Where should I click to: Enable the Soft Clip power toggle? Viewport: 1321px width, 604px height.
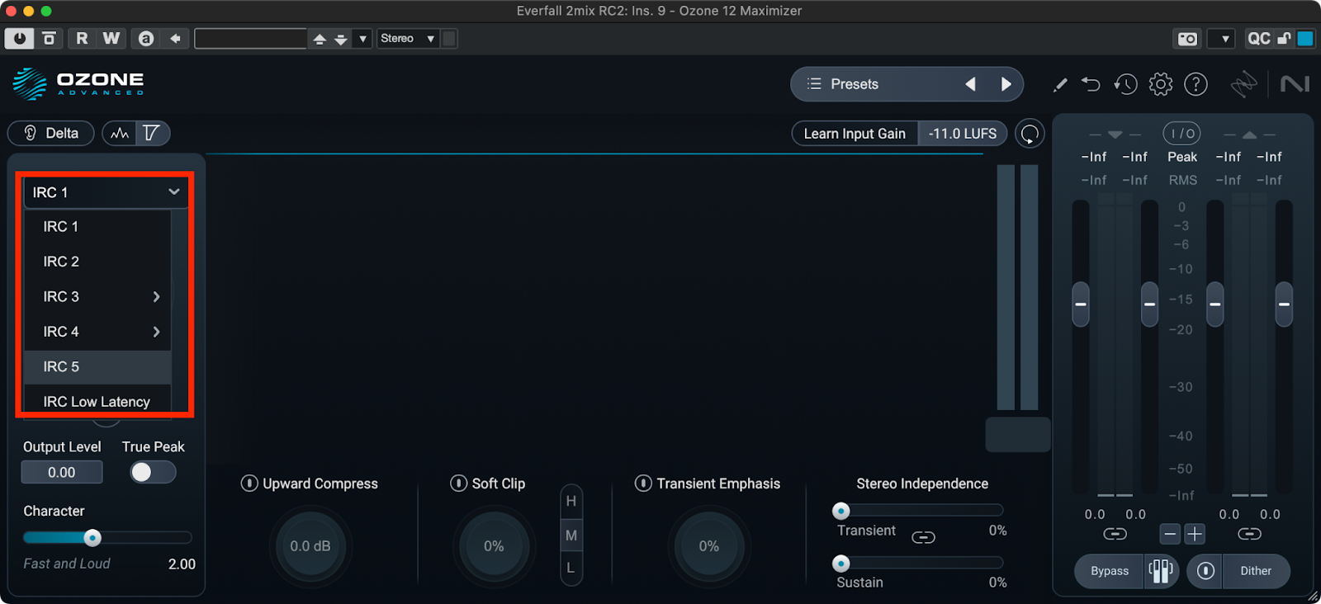[x=458, y=484]
